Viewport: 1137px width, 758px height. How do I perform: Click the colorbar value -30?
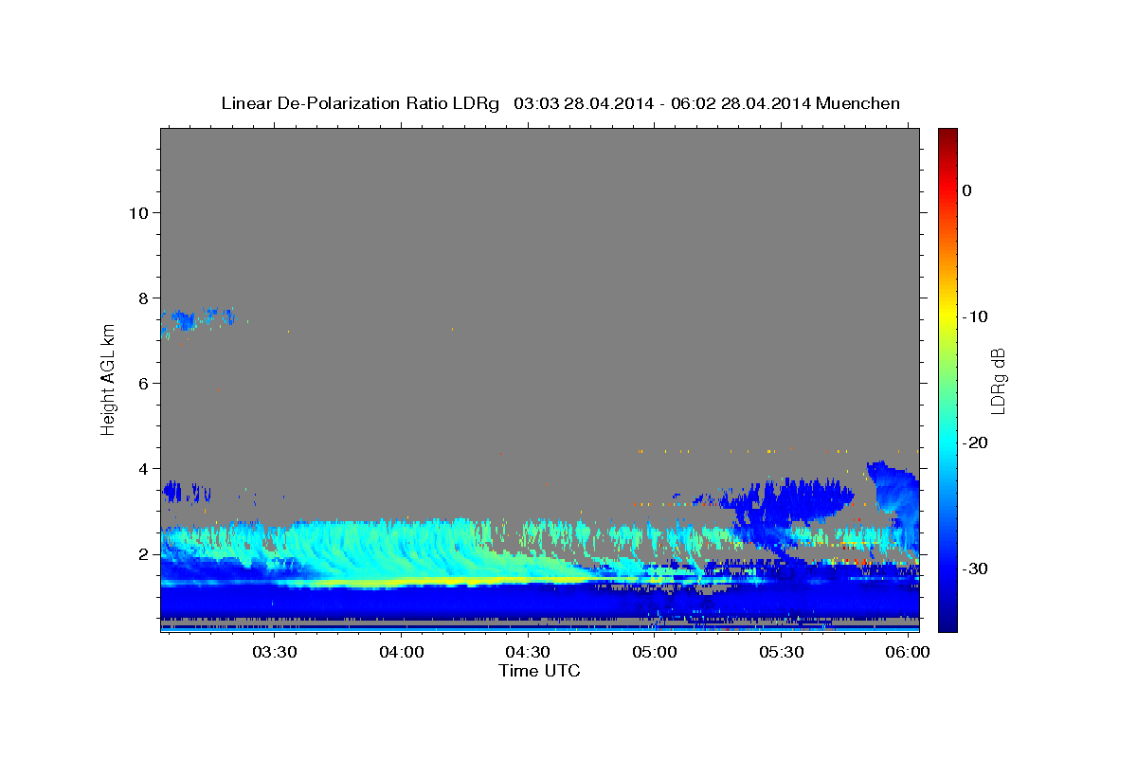tap(974, 568)
